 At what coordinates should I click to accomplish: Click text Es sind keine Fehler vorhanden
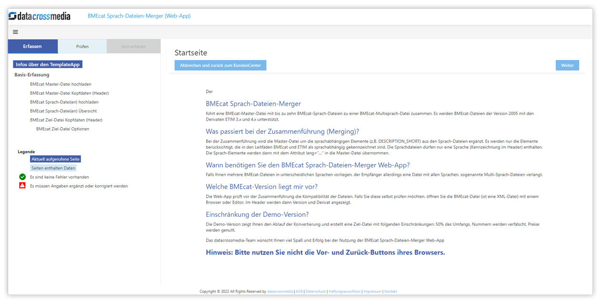click(60, 177)
